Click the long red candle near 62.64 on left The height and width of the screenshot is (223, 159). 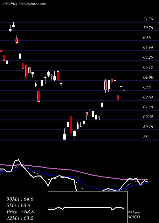[39, 96]
